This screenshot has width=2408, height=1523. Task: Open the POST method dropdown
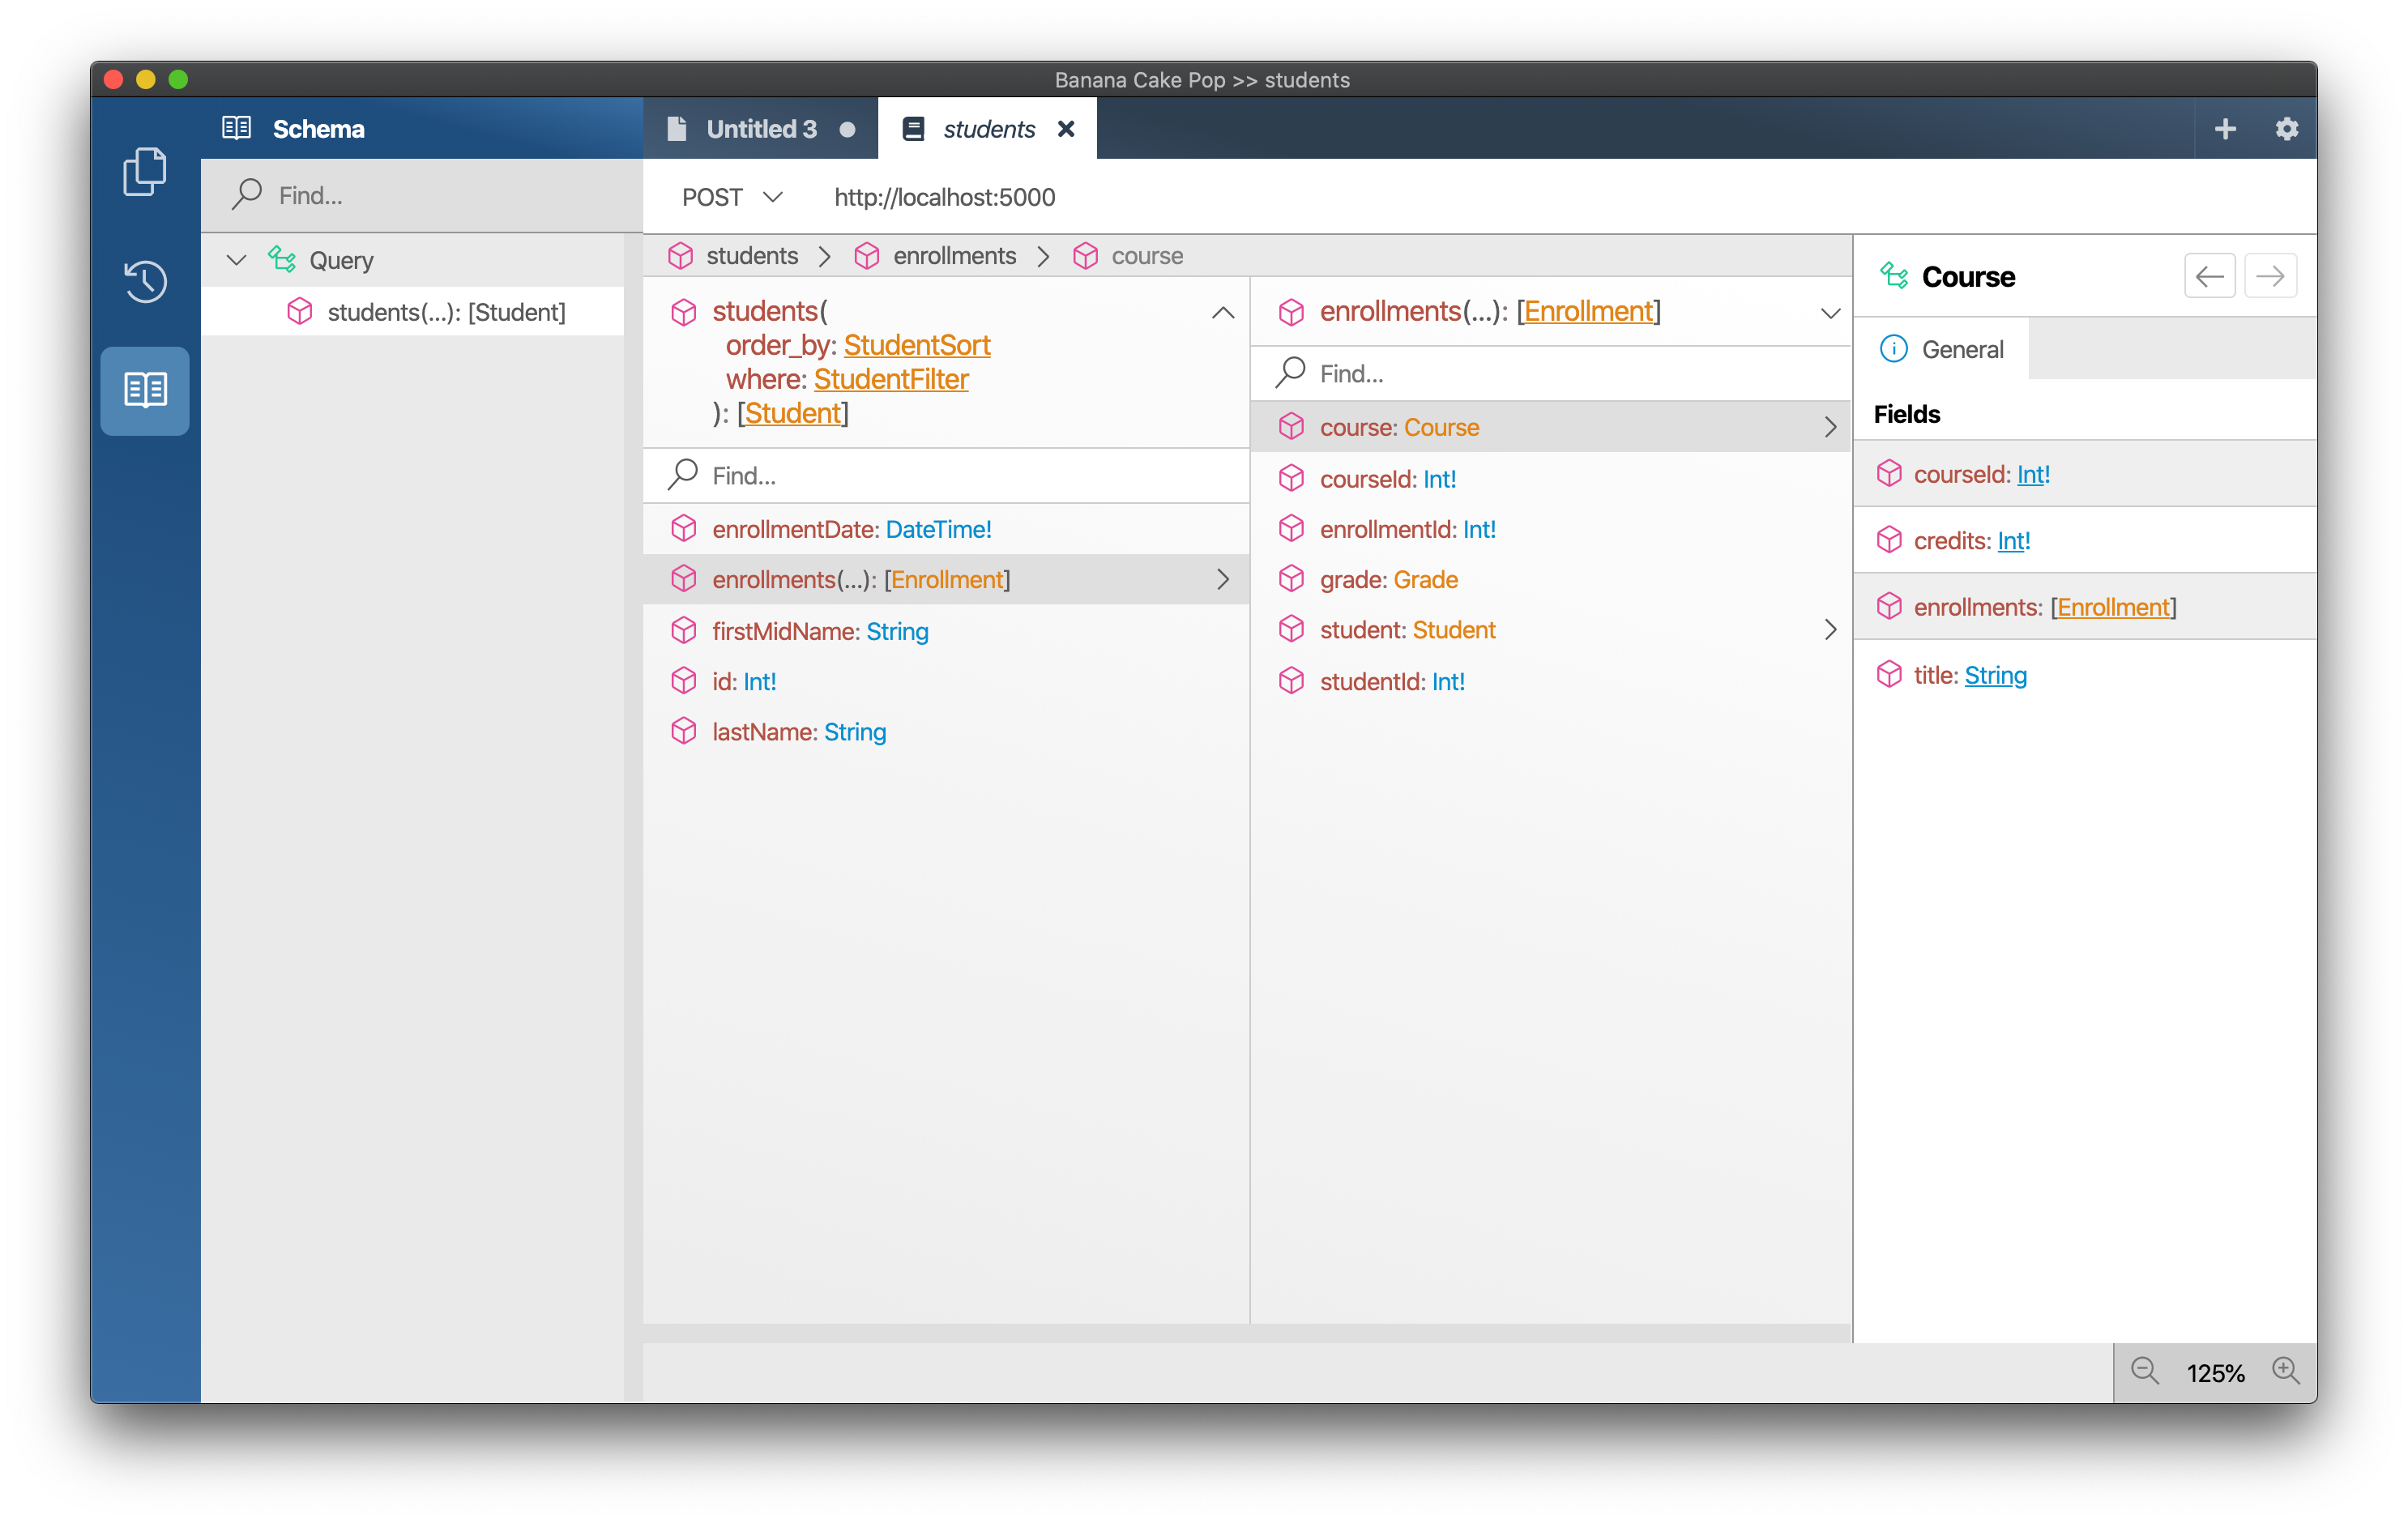(732, 197)
